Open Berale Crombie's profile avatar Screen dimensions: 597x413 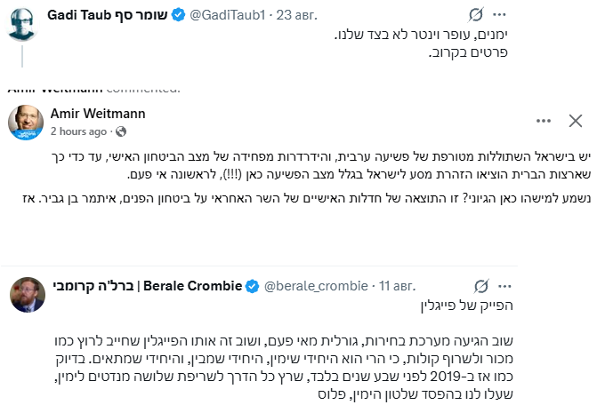click(x=28, y=295)
